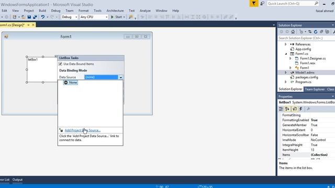Click Collapse All icon in Solution Explorer
This screenshot has width=335, height=188.
click(x=321, y=32)
